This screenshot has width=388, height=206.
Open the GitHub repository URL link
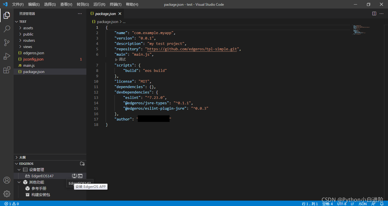(x=192, y=49)
